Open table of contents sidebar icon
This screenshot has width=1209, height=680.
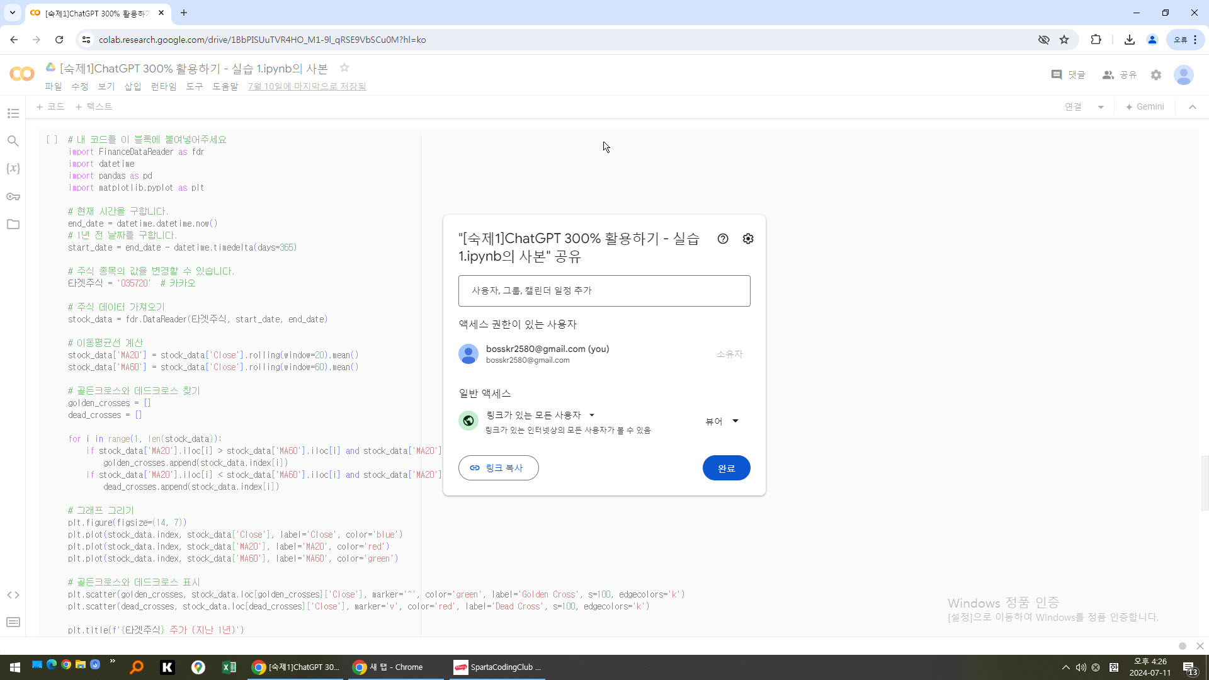pyautogui.click(x=13, y=113)
